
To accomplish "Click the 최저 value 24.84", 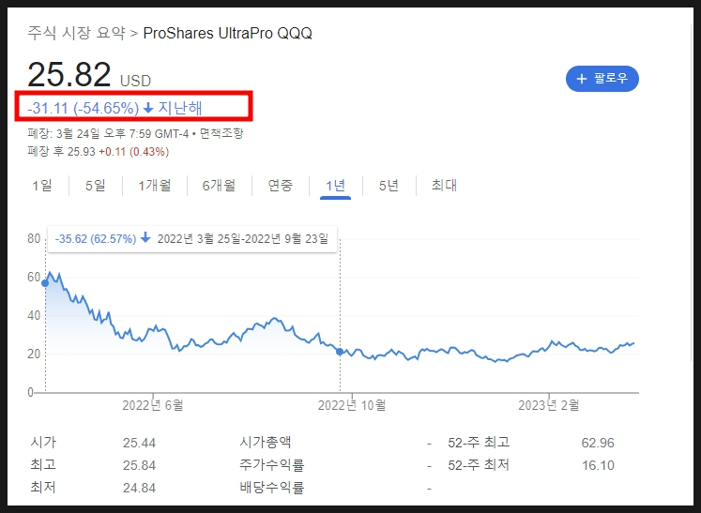I will [140, 488].
